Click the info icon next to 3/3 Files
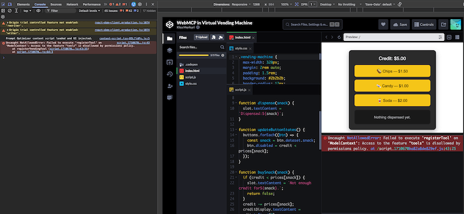Screen dimensions: 464x214 click(x=223, y=55)
